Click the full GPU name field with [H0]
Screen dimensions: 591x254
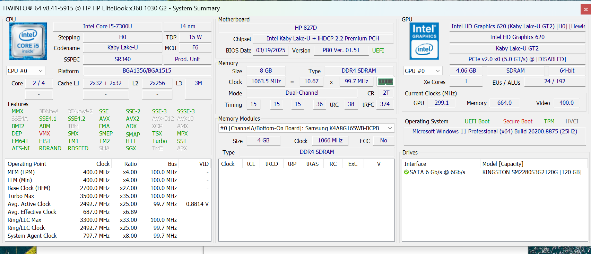click(x=517, y=27)
